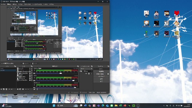This screenshot has height=108, width=192.
Task: Open デスクトップ音声 channel three-dot options menu
Action: tap(34, 70)
